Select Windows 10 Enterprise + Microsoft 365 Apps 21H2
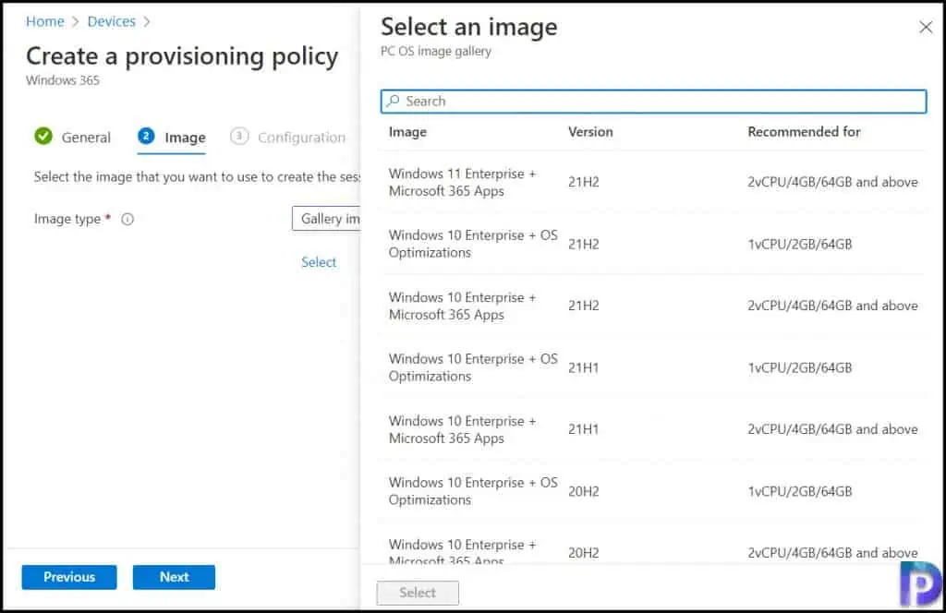The image size is (946, 613). 653,306
